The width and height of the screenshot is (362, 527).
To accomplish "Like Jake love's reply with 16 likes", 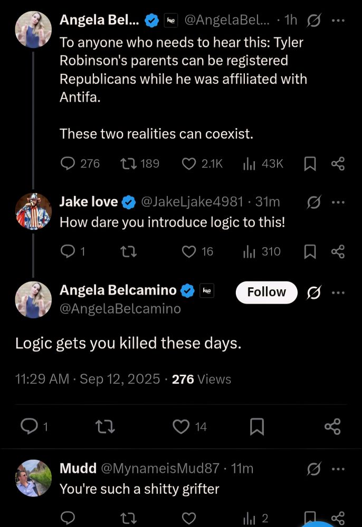I will pyautogui.click(x=189, y=252).
